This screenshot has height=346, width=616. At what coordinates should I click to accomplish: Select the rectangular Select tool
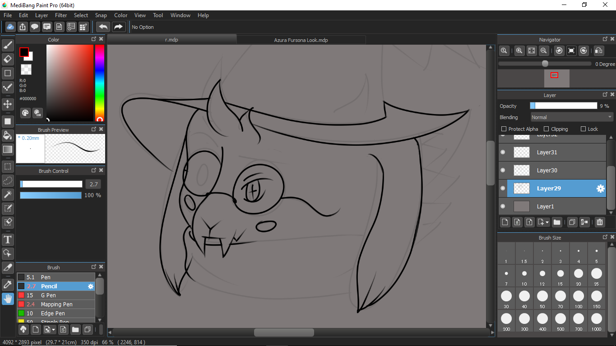point(8,166)
